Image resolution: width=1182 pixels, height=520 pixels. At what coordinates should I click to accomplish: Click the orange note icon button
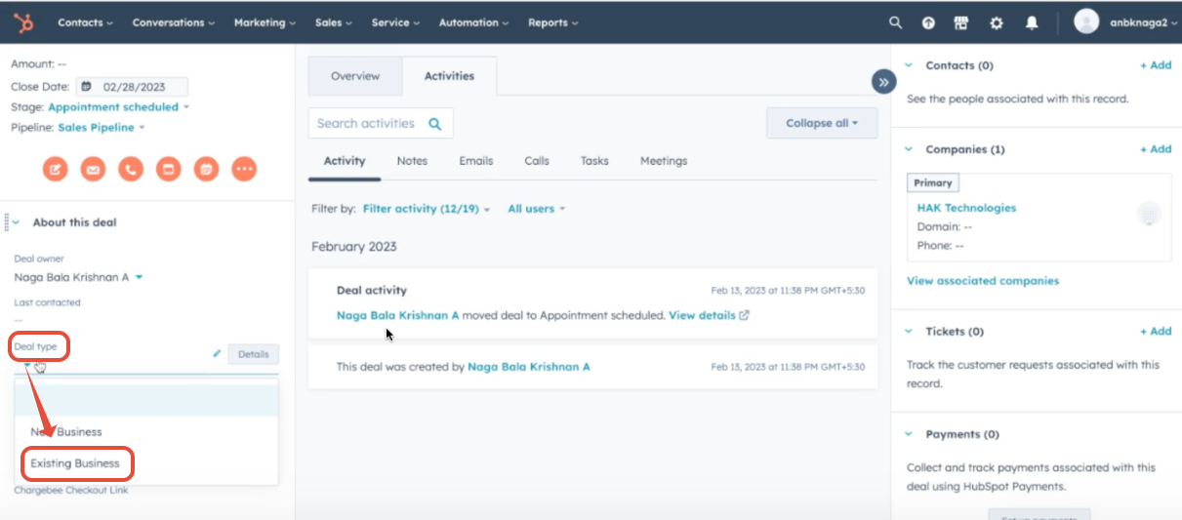(56, 169)
